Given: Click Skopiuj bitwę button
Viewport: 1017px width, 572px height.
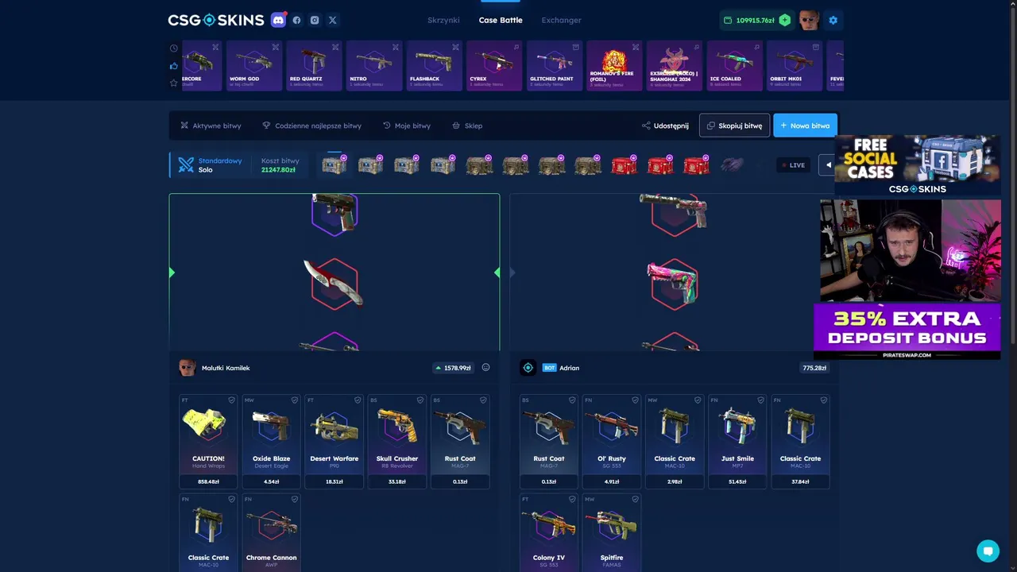Looking at the screenshot, I should click(734, 126).
